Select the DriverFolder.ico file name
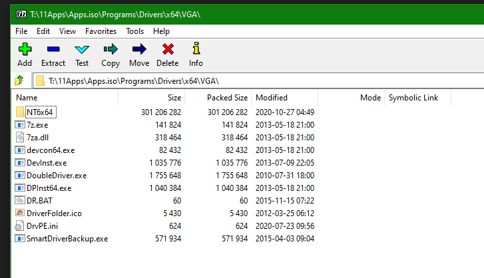This screenshot has width=484, height=278. [x=54, y=213]
